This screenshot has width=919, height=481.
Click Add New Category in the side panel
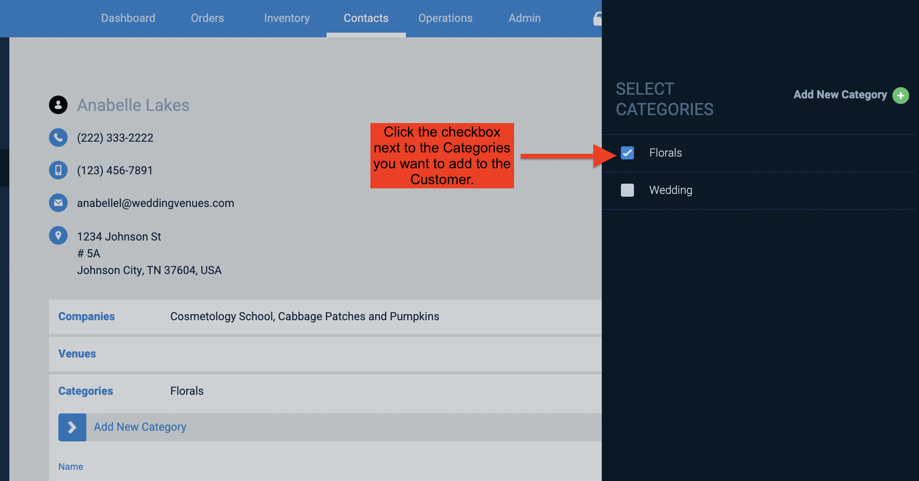click(840, 95)
